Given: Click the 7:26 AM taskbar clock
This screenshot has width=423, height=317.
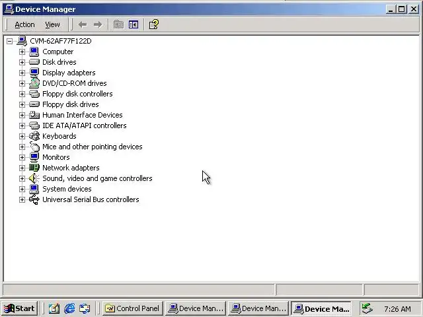Looking at the screenshot, I should [397, 308].
